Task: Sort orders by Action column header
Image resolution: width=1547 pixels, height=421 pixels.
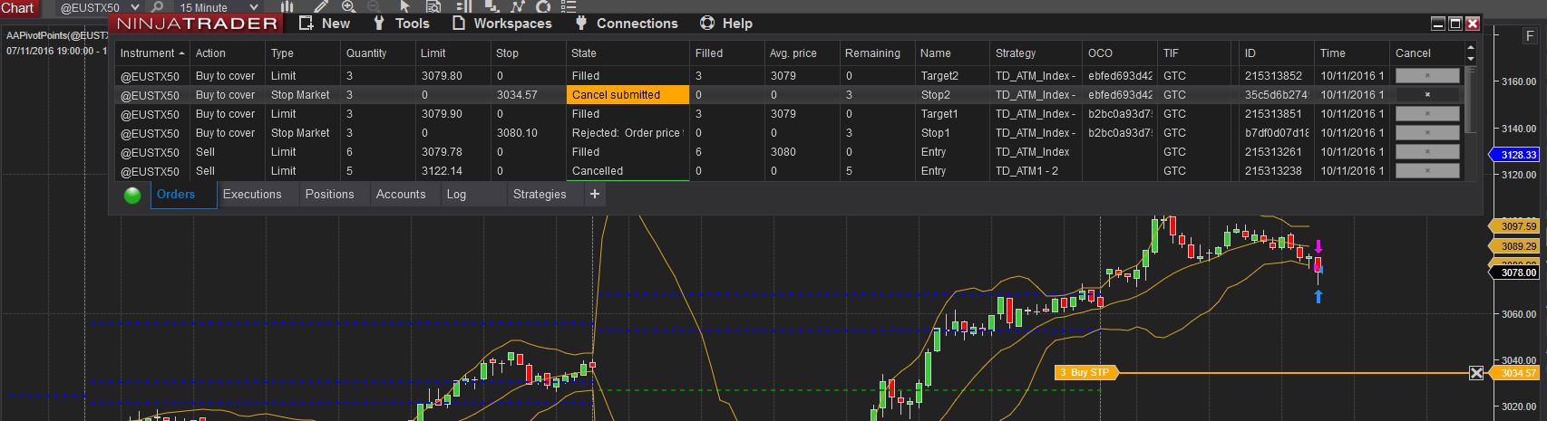Action: tap(228, 53)
